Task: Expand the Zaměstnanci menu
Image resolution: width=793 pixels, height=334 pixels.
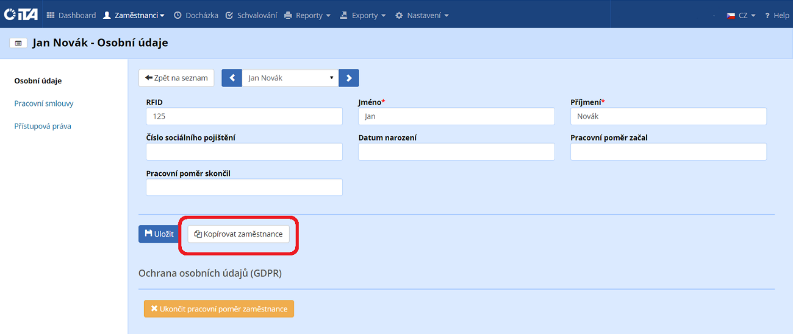Action: tap(134, 15)
